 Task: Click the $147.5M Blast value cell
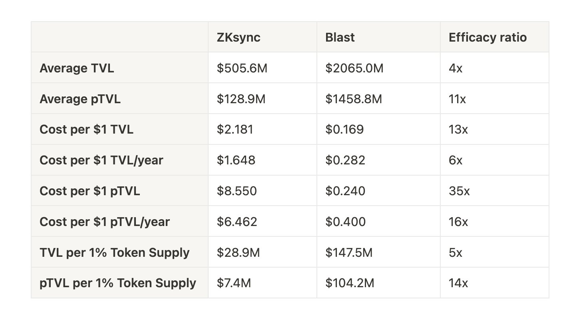tap(350, 252)
